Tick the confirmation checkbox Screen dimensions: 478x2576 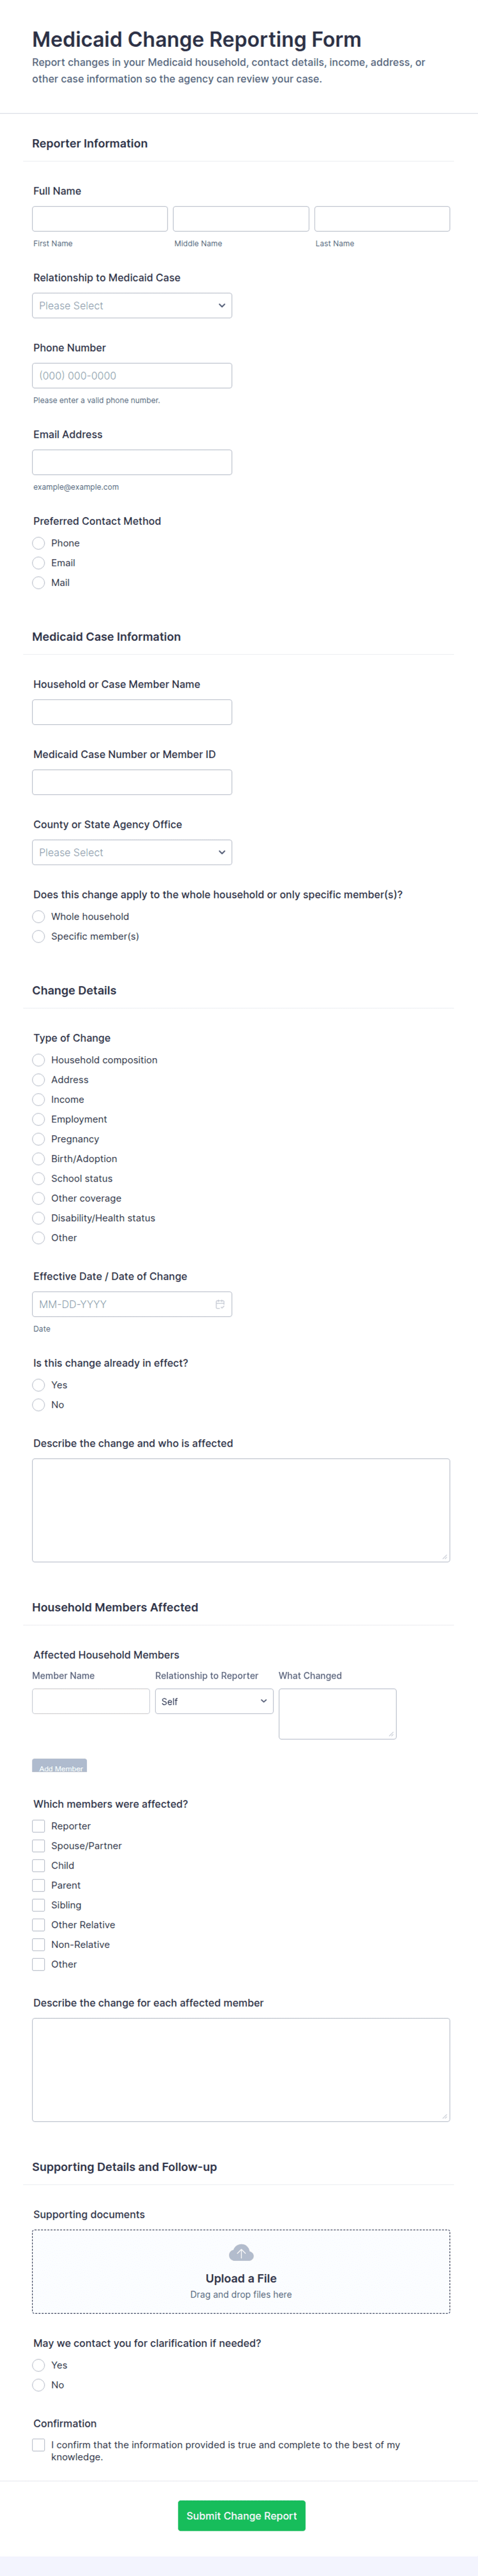click(x=39, y=2445)
